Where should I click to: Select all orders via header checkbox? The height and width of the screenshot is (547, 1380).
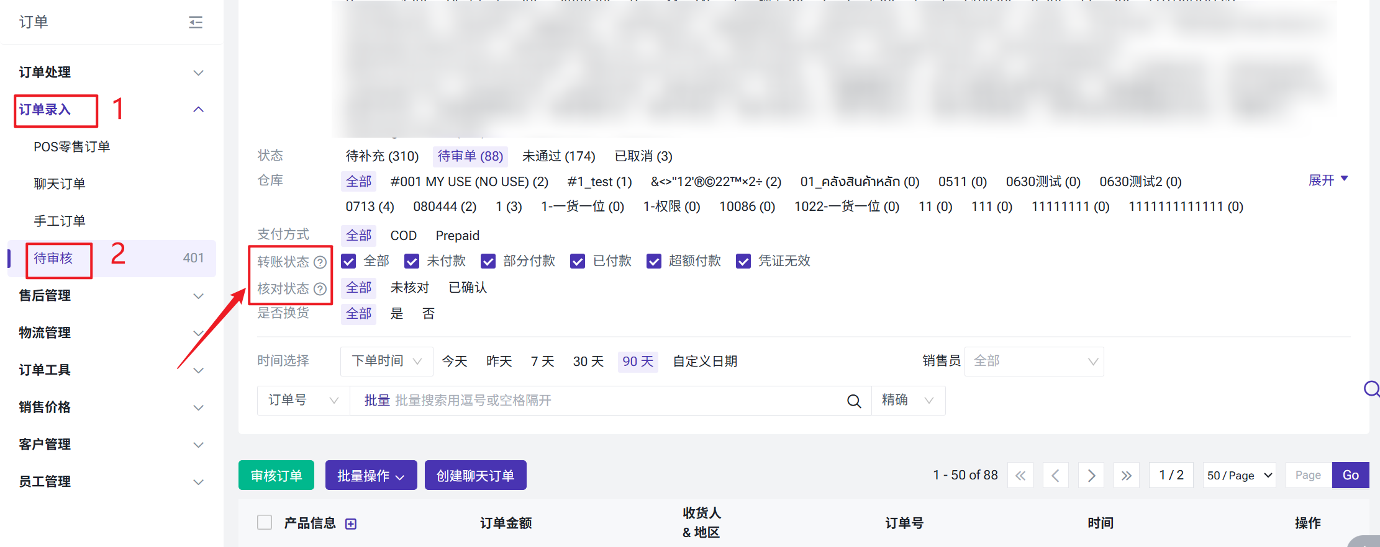[x=265, y=522]
